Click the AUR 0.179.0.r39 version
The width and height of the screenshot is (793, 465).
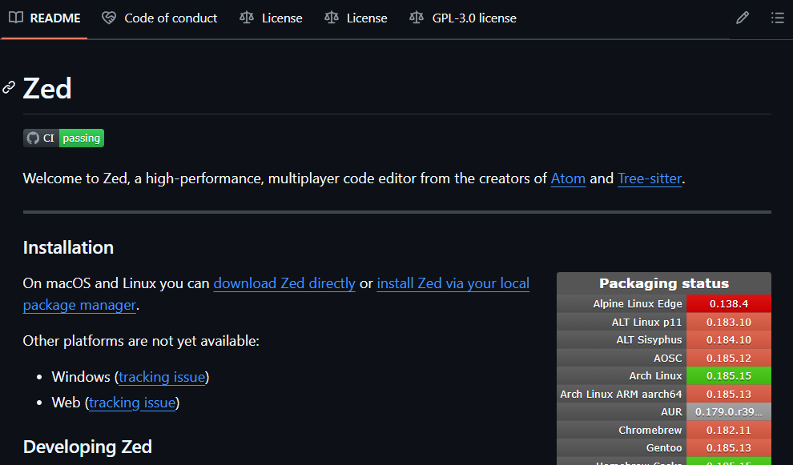pyautogui.click(x=729, y=412)
